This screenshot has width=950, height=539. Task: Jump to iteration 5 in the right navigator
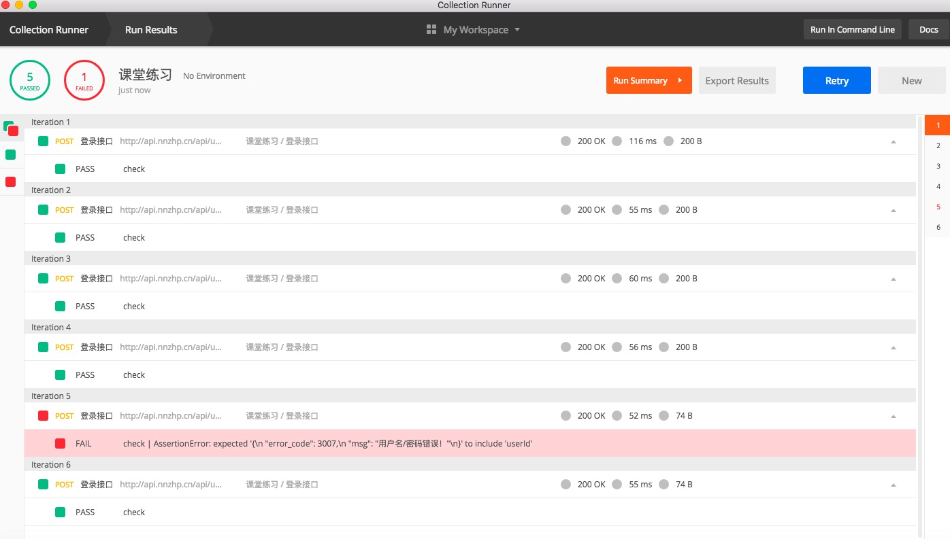938,207
